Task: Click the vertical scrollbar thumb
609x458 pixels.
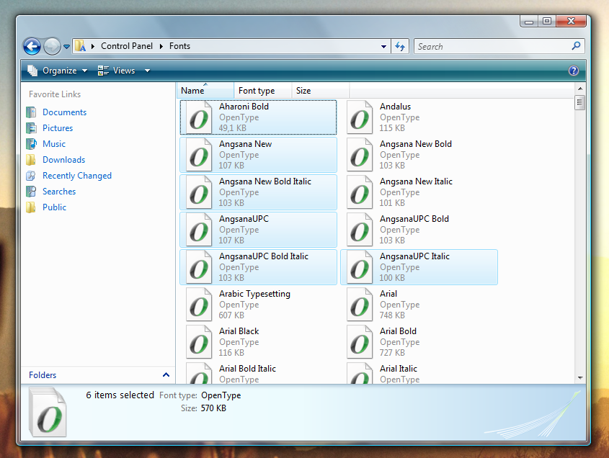Action: (x=579, y=103)
